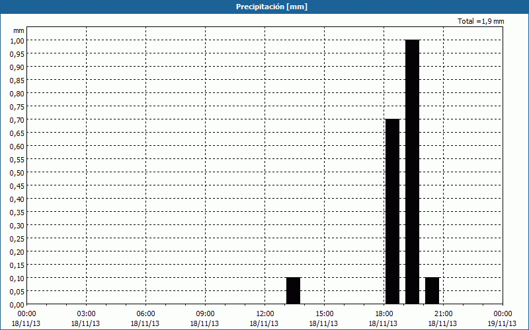Click the 09:00 time axis label
The image size is (529, 330).
[x=205, y=313]
